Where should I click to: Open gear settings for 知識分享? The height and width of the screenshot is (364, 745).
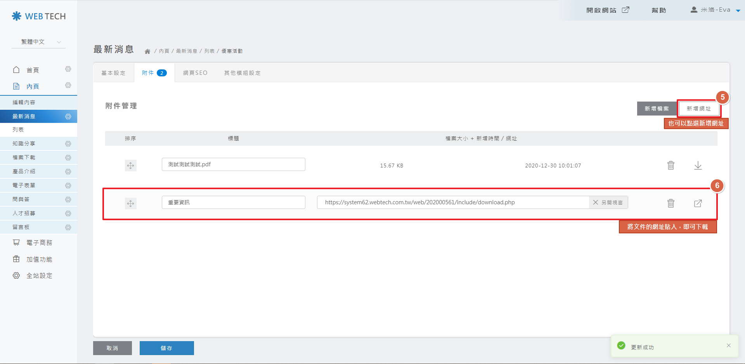pos(68,144)
